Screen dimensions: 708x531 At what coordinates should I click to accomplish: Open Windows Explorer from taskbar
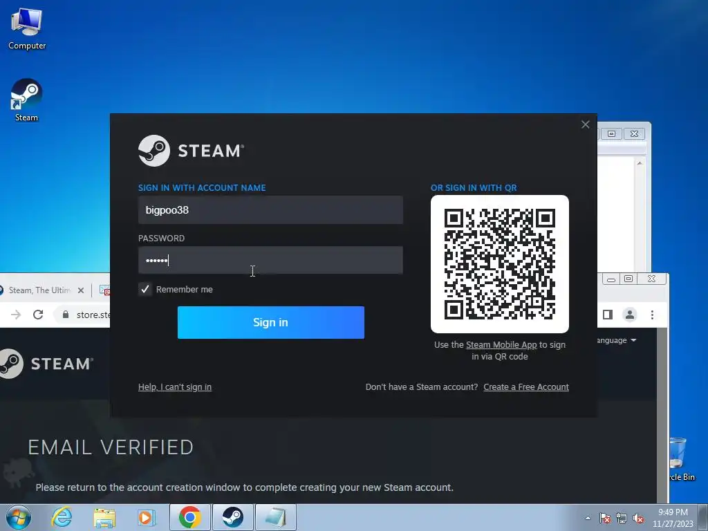(x=104, y=517)
